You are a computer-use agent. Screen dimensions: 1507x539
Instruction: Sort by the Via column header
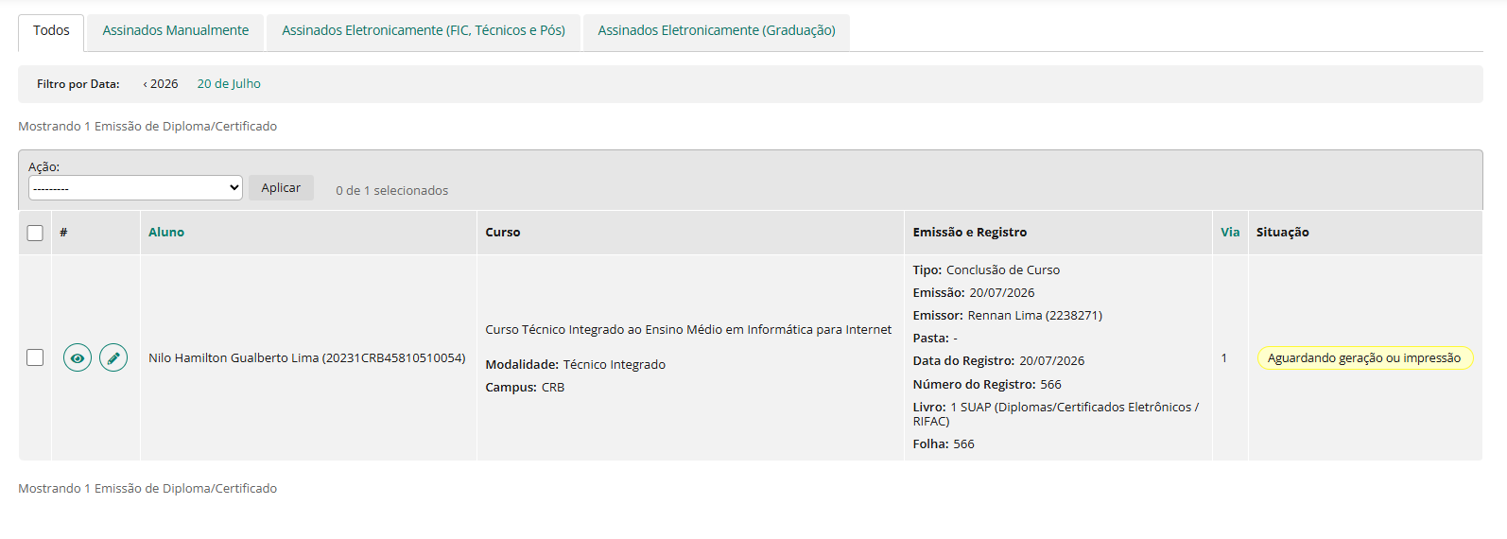point(1230,233)
